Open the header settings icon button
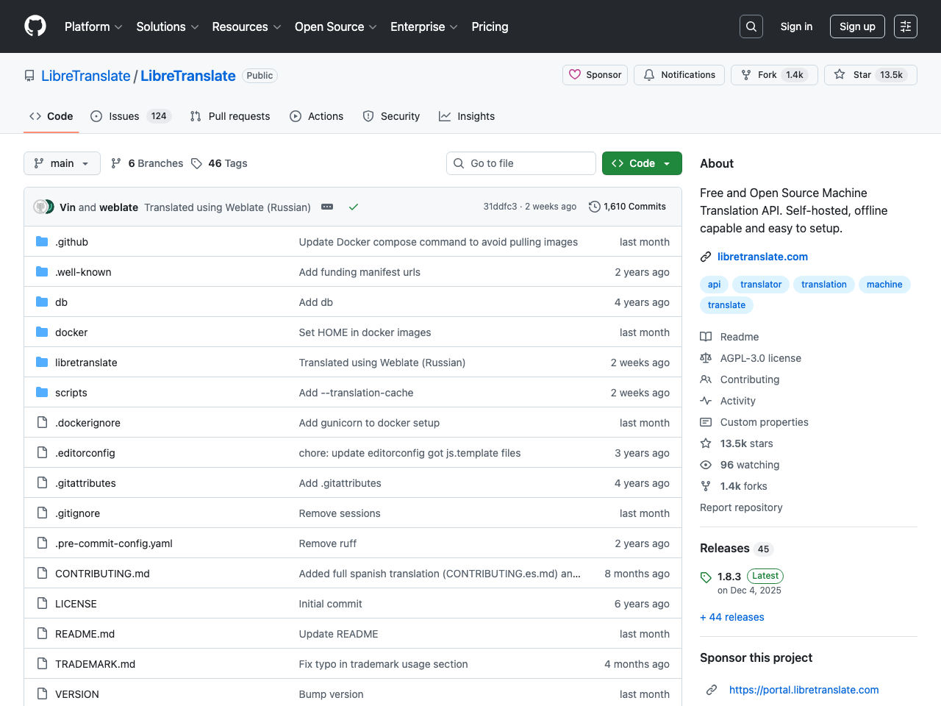 pyautogui.click(x=906, y=26)
